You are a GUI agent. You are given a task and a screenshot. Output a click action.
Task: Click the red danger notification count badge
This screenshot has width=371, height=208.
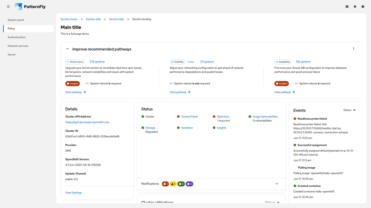[x=165, y=184]
